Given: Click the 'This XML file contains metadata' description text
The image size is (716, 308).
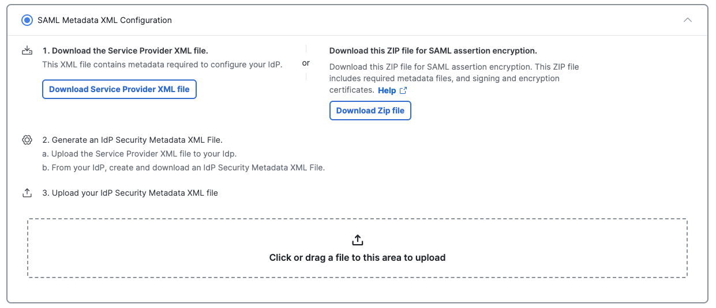Looking at the screenshot, I should point(163,64).
